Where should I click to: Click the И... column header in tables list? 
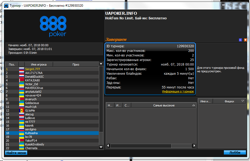pyautogui.click(x=118, y=105)
